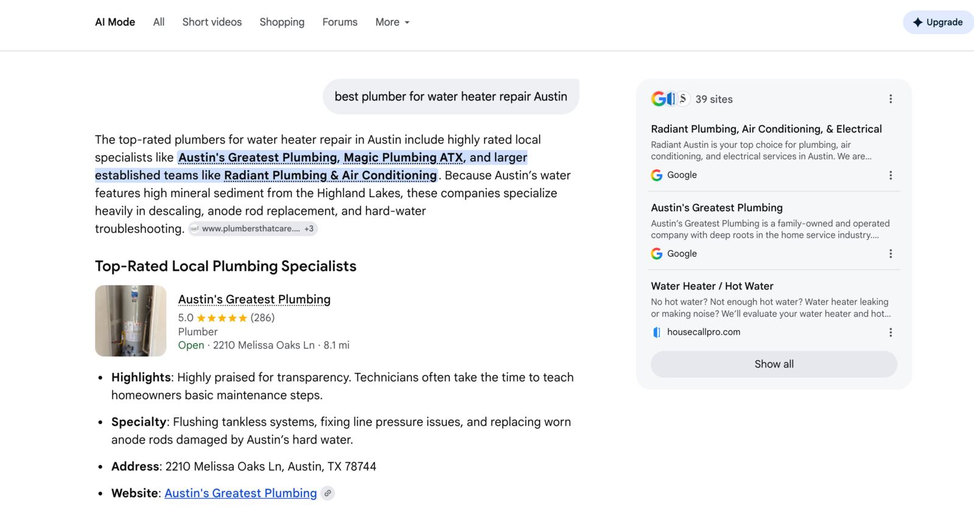Image resolution: width=974 pixels, height=511 pixels.
Task: Click the Open status label in listing
Action: tap(191, 345)
